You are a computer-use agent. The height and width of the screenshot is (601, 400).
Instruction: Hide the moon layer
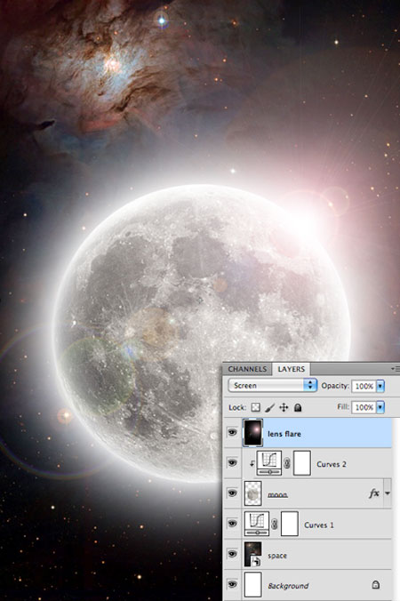click(232, 493)
